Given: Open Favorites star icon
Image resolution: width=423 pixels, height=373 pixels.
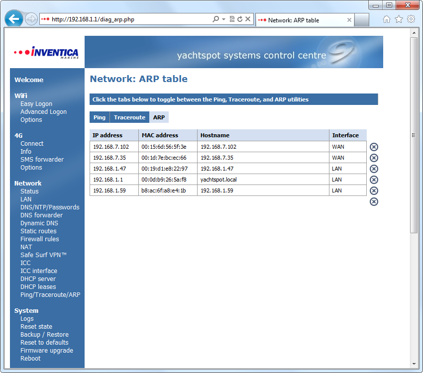Looking at the screenshot, I should coord(399,19).
